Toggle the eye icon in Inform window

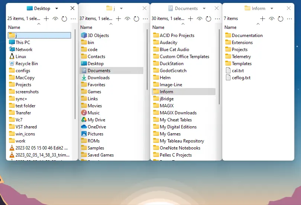(x=271, y=19)
